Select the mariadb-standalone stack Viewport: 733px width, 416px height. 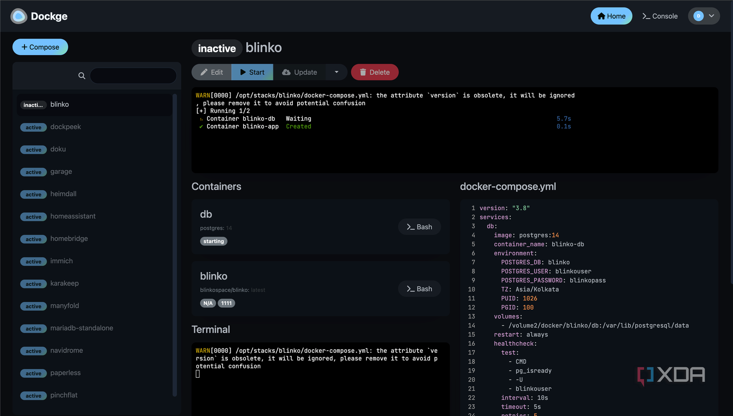tap(95, 328)
